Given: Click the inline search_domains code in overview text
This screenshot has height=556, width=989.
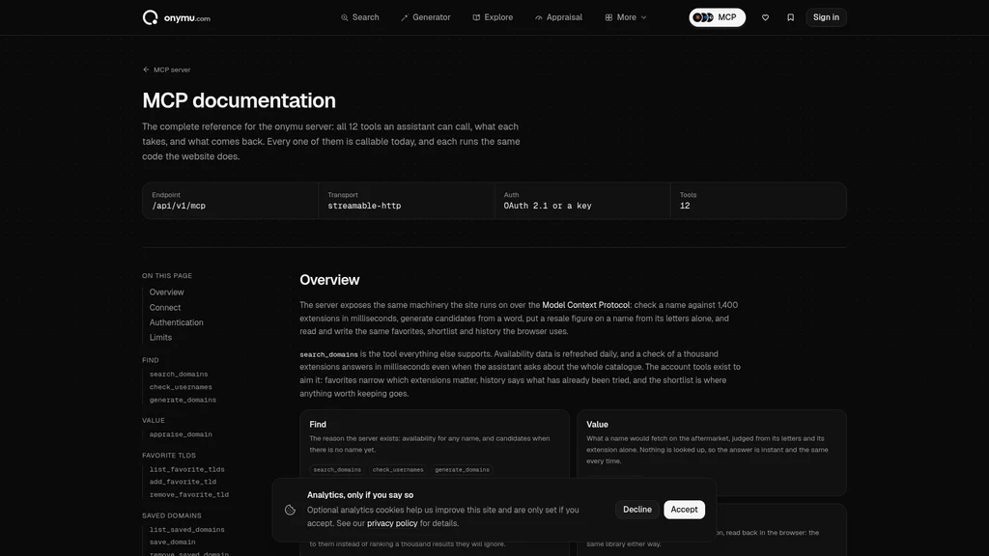Looking at the screenshot, I should click(x=328, y=355).
